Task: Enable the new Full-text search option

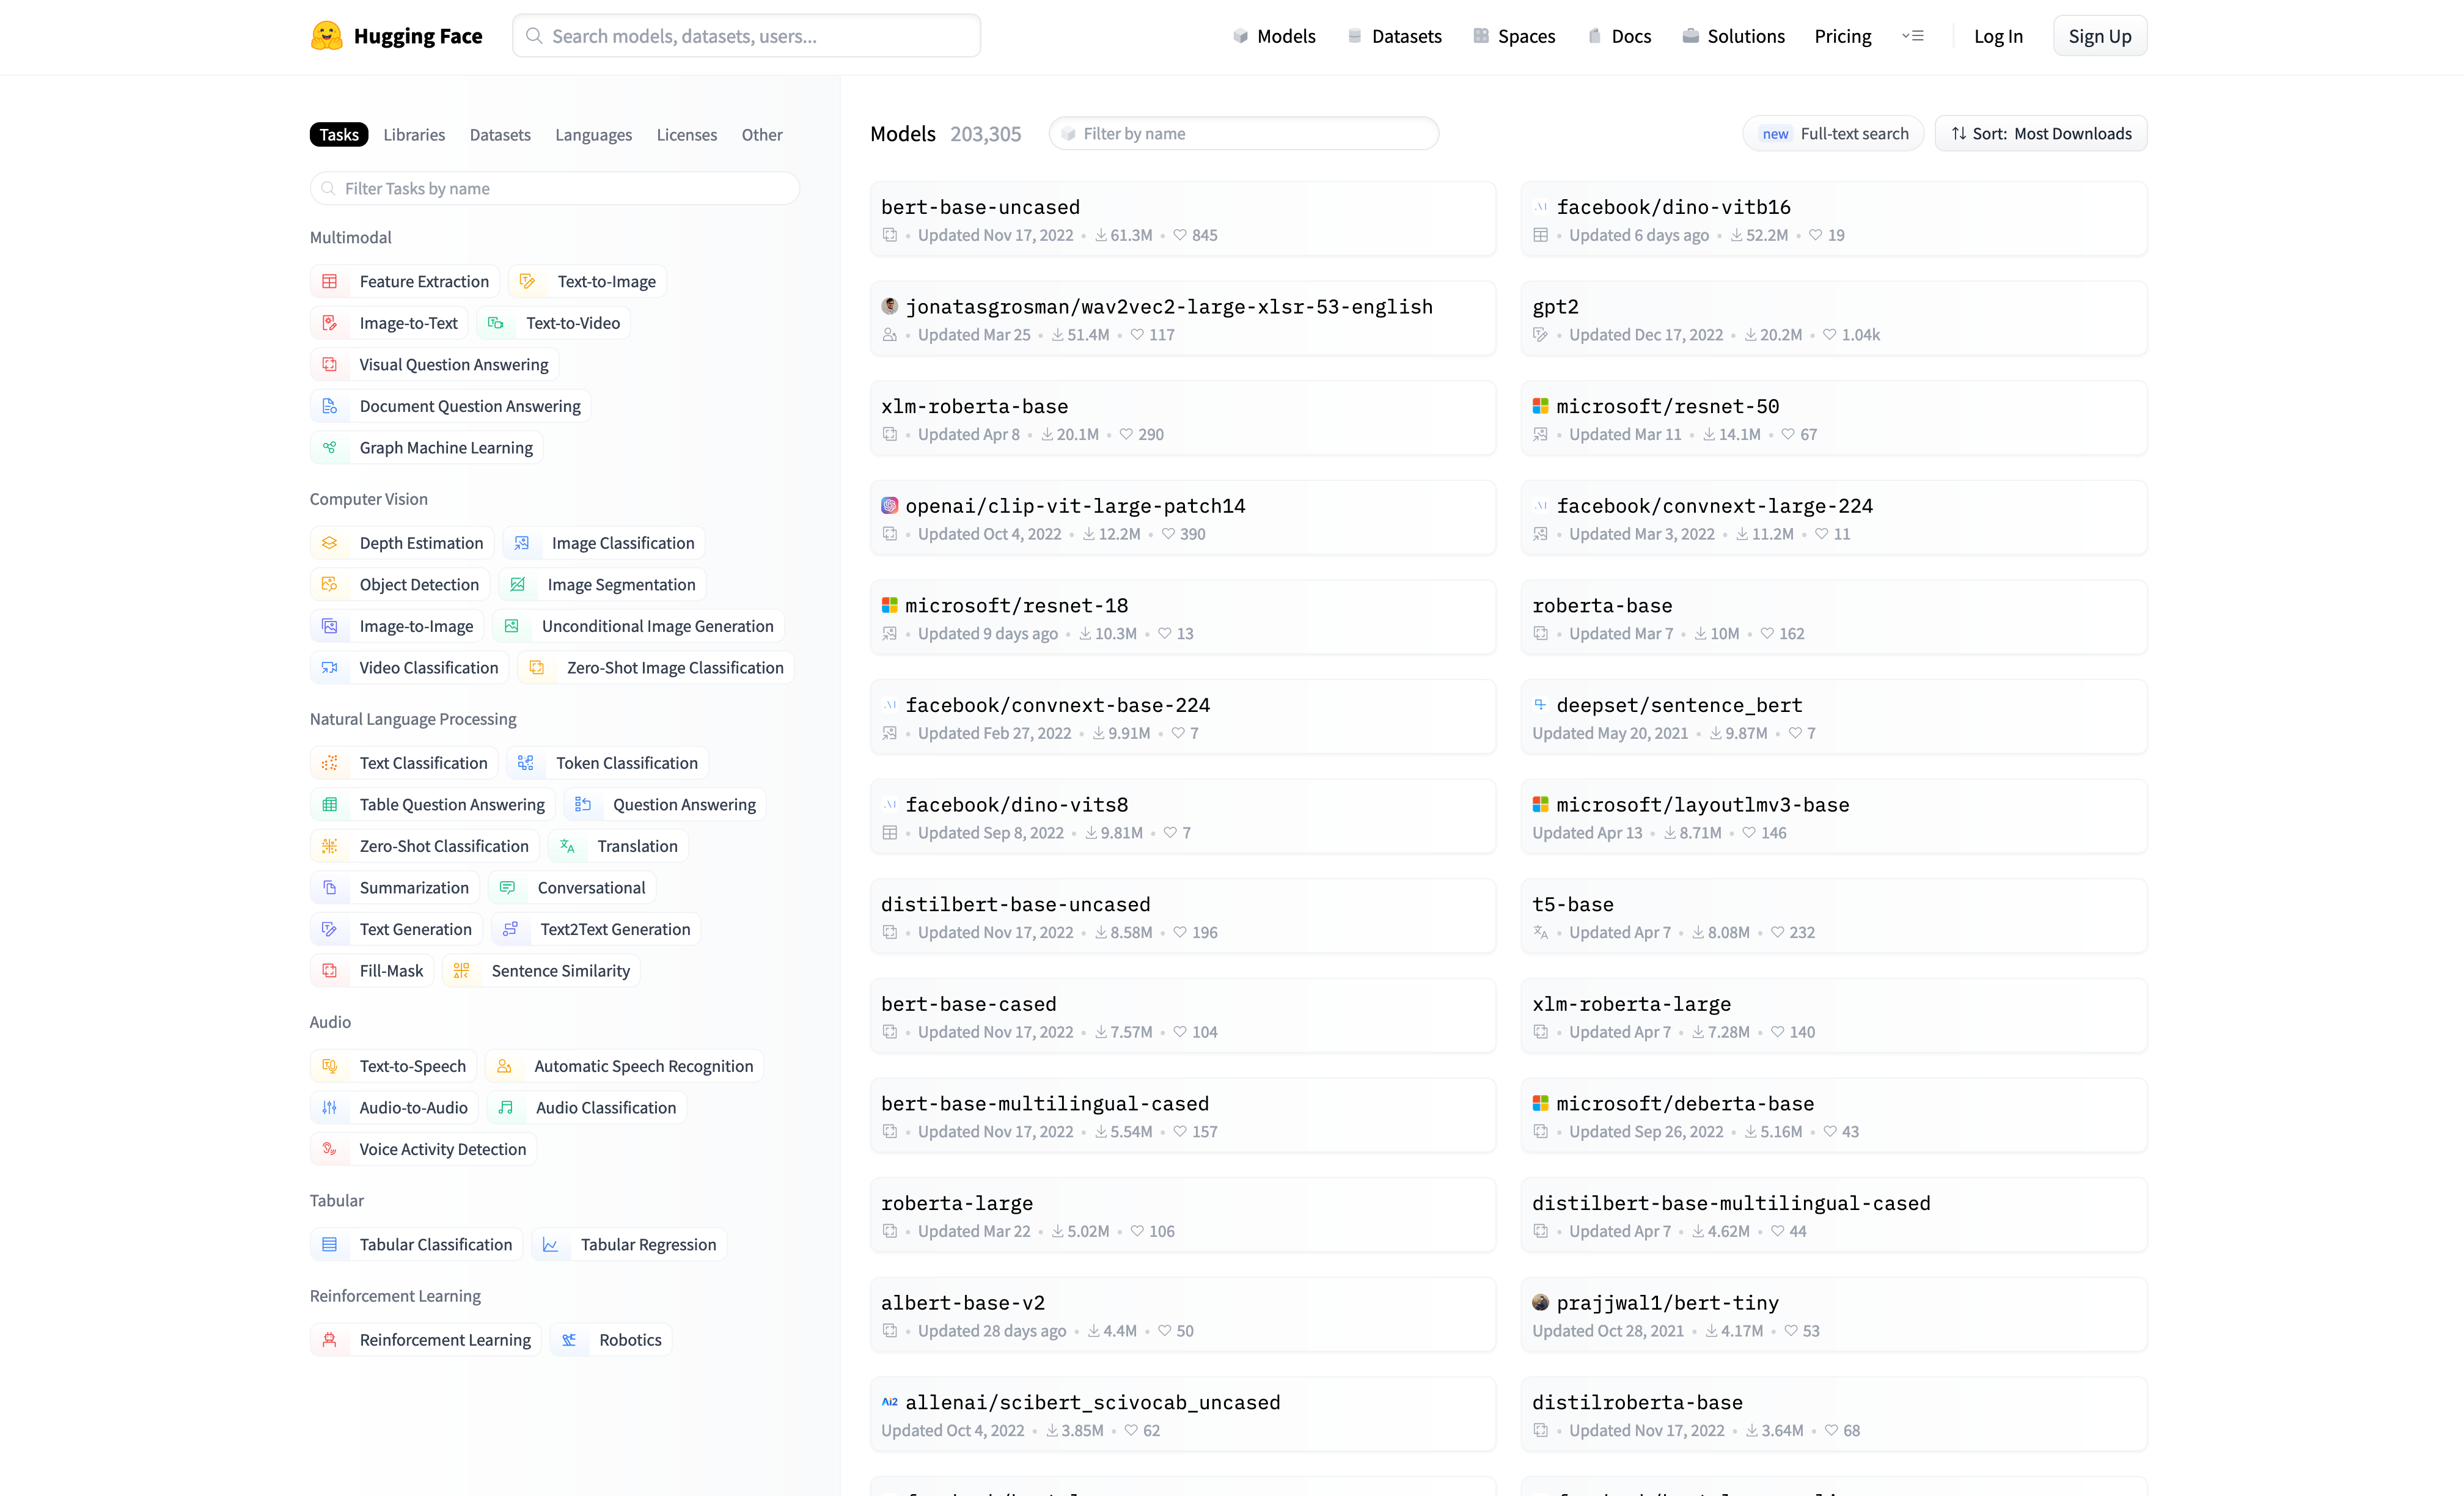Action: click(x=1833, y=134)
